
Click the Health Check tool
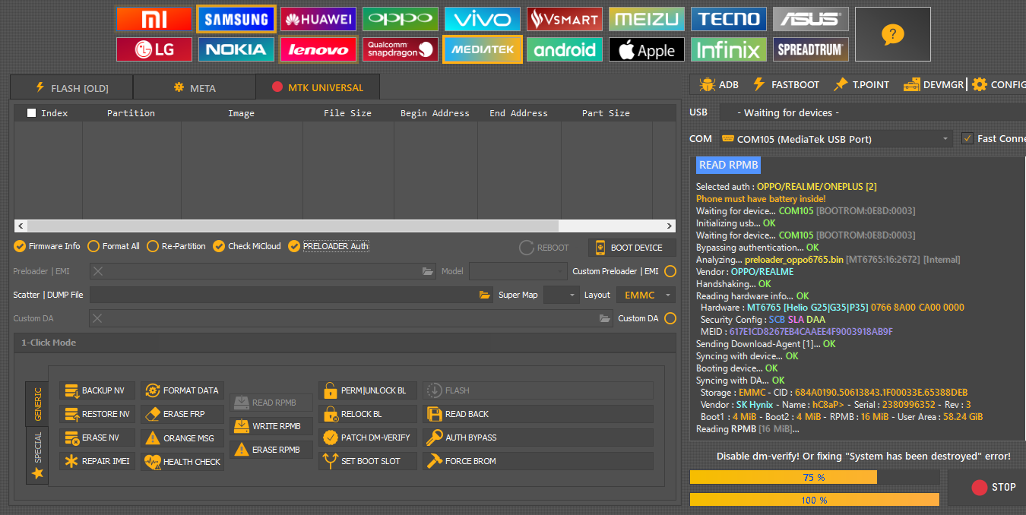click(182, 461)
